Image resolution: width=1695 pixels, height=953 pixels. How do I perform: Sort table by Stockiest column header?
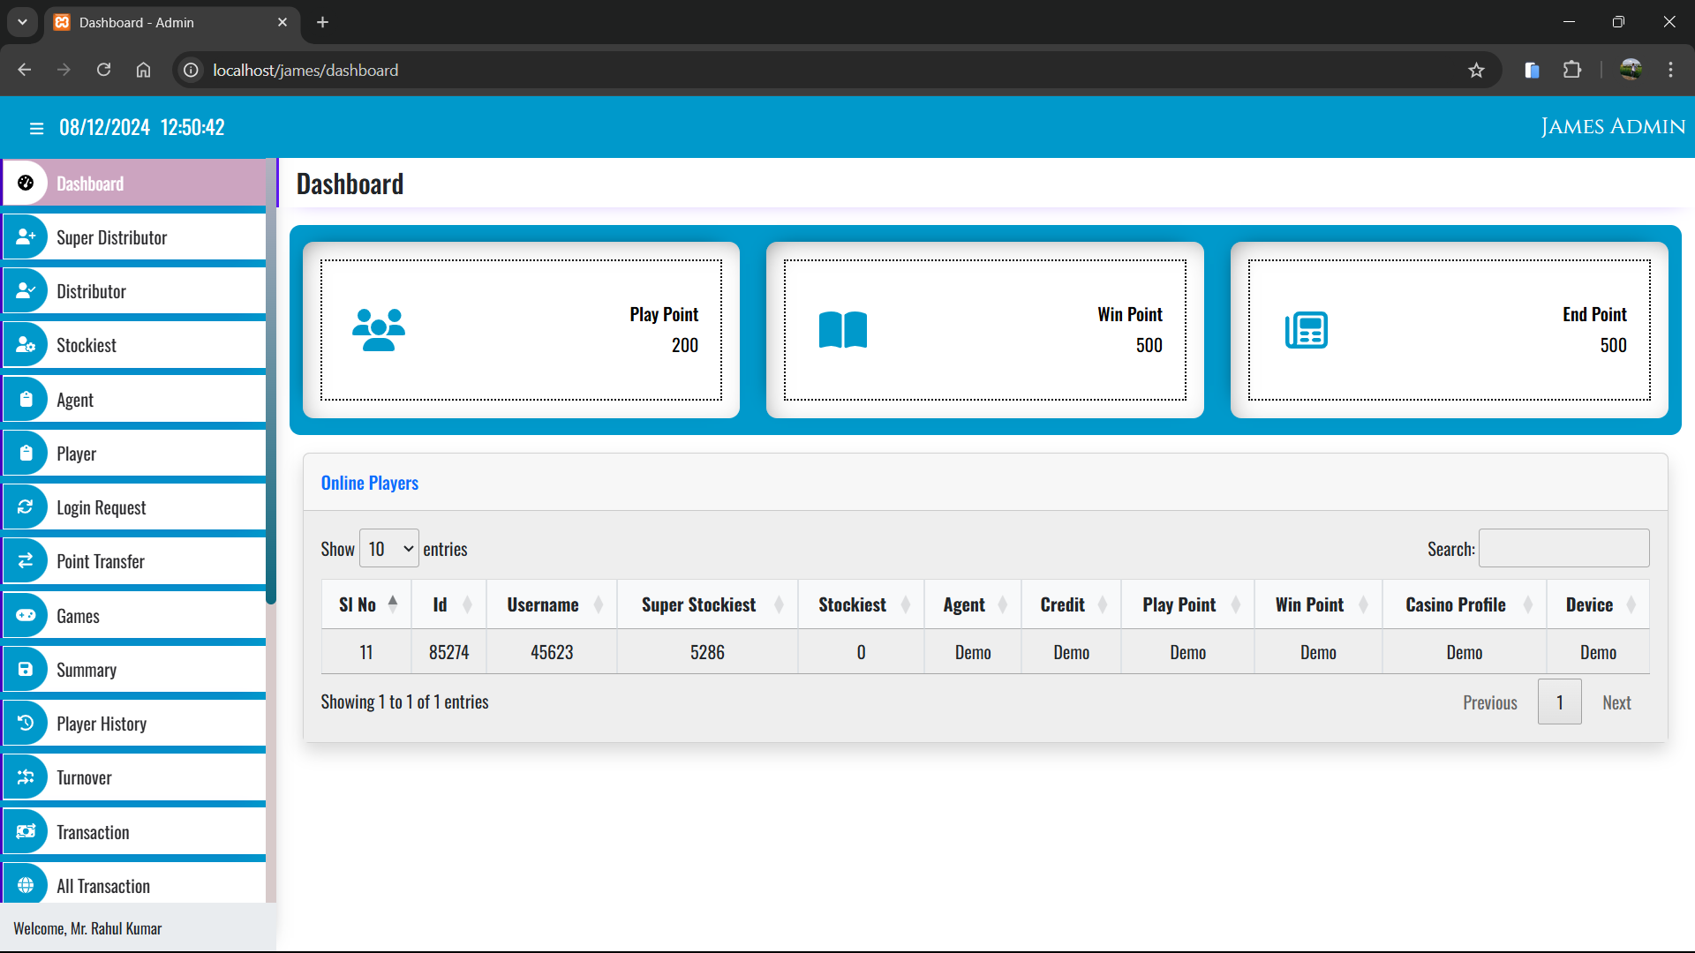(x=861, y=604)
